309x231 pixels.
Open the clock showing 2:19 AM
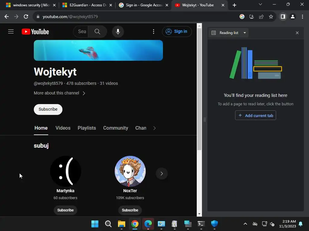pos(288,224)
